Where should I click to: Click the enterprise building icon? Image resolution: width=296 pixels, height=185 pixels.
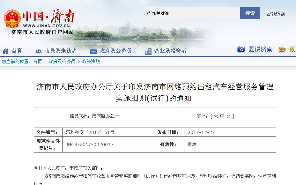point(148,51)
